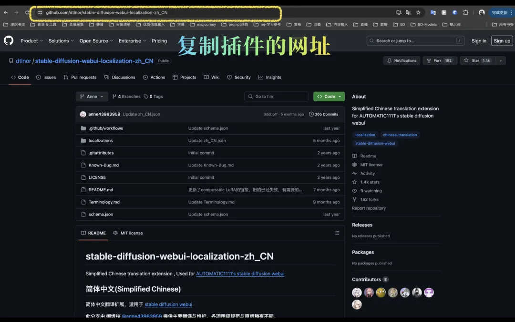
Task: Open the .gitattributes file
Action: point(101,153)
